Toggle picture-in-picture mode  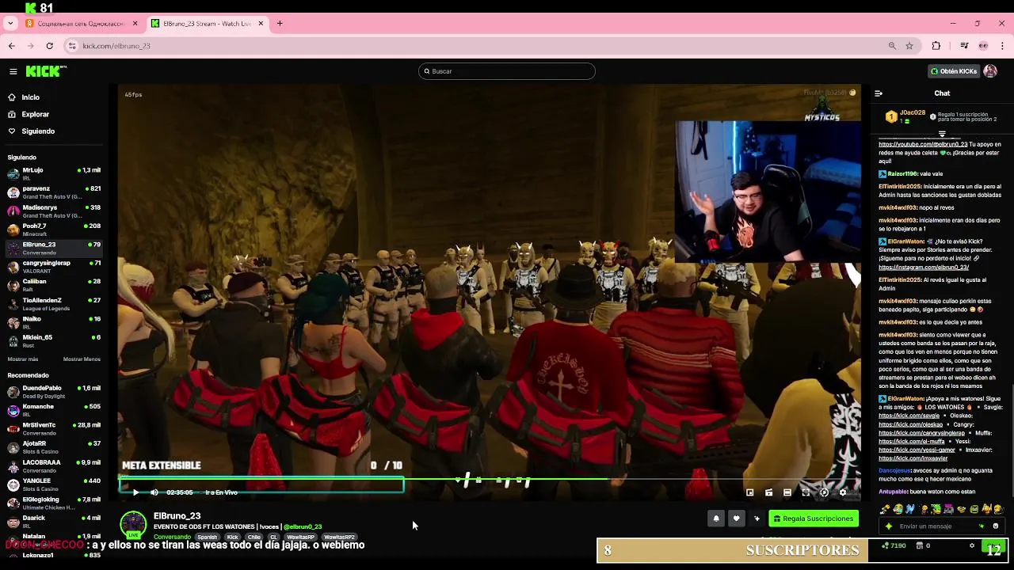[x=750, y=492]
